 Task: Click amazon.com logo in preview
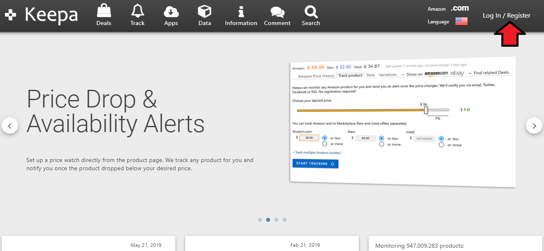coord(436,73)
